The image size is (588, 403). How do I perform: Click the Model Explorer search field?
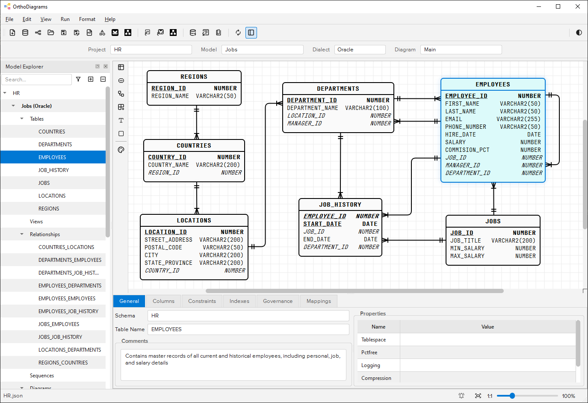pyautogui.click(x=36, y=80)
